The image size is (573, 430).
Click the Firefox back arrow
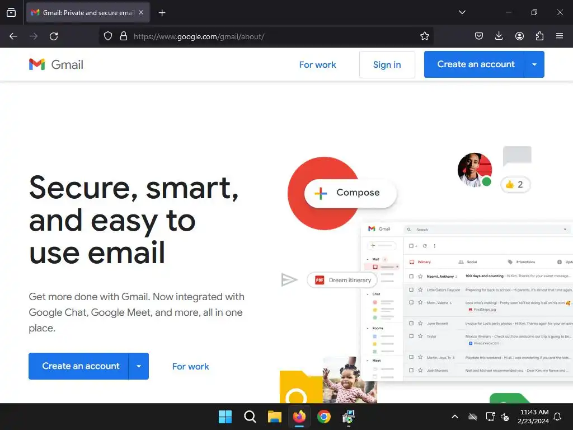[x=13, y=36]
